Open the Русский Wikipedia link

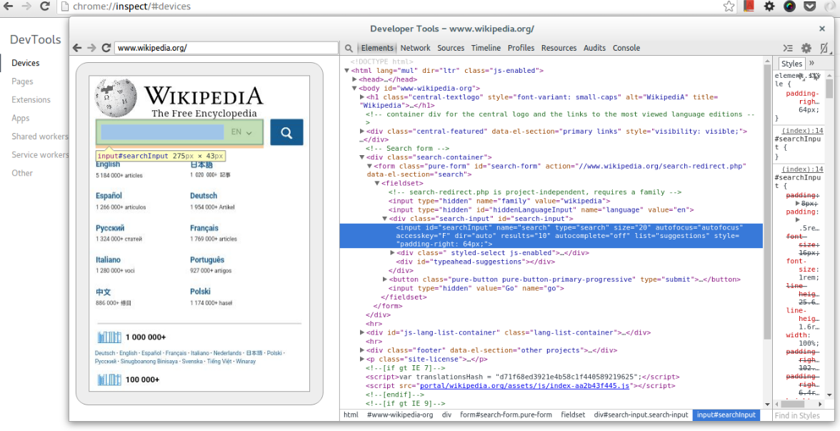[110, 228]
